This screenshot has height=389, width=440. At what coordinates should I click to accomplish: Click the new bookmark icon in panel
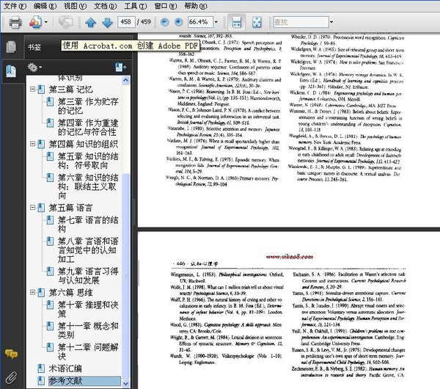coord(121,68)
